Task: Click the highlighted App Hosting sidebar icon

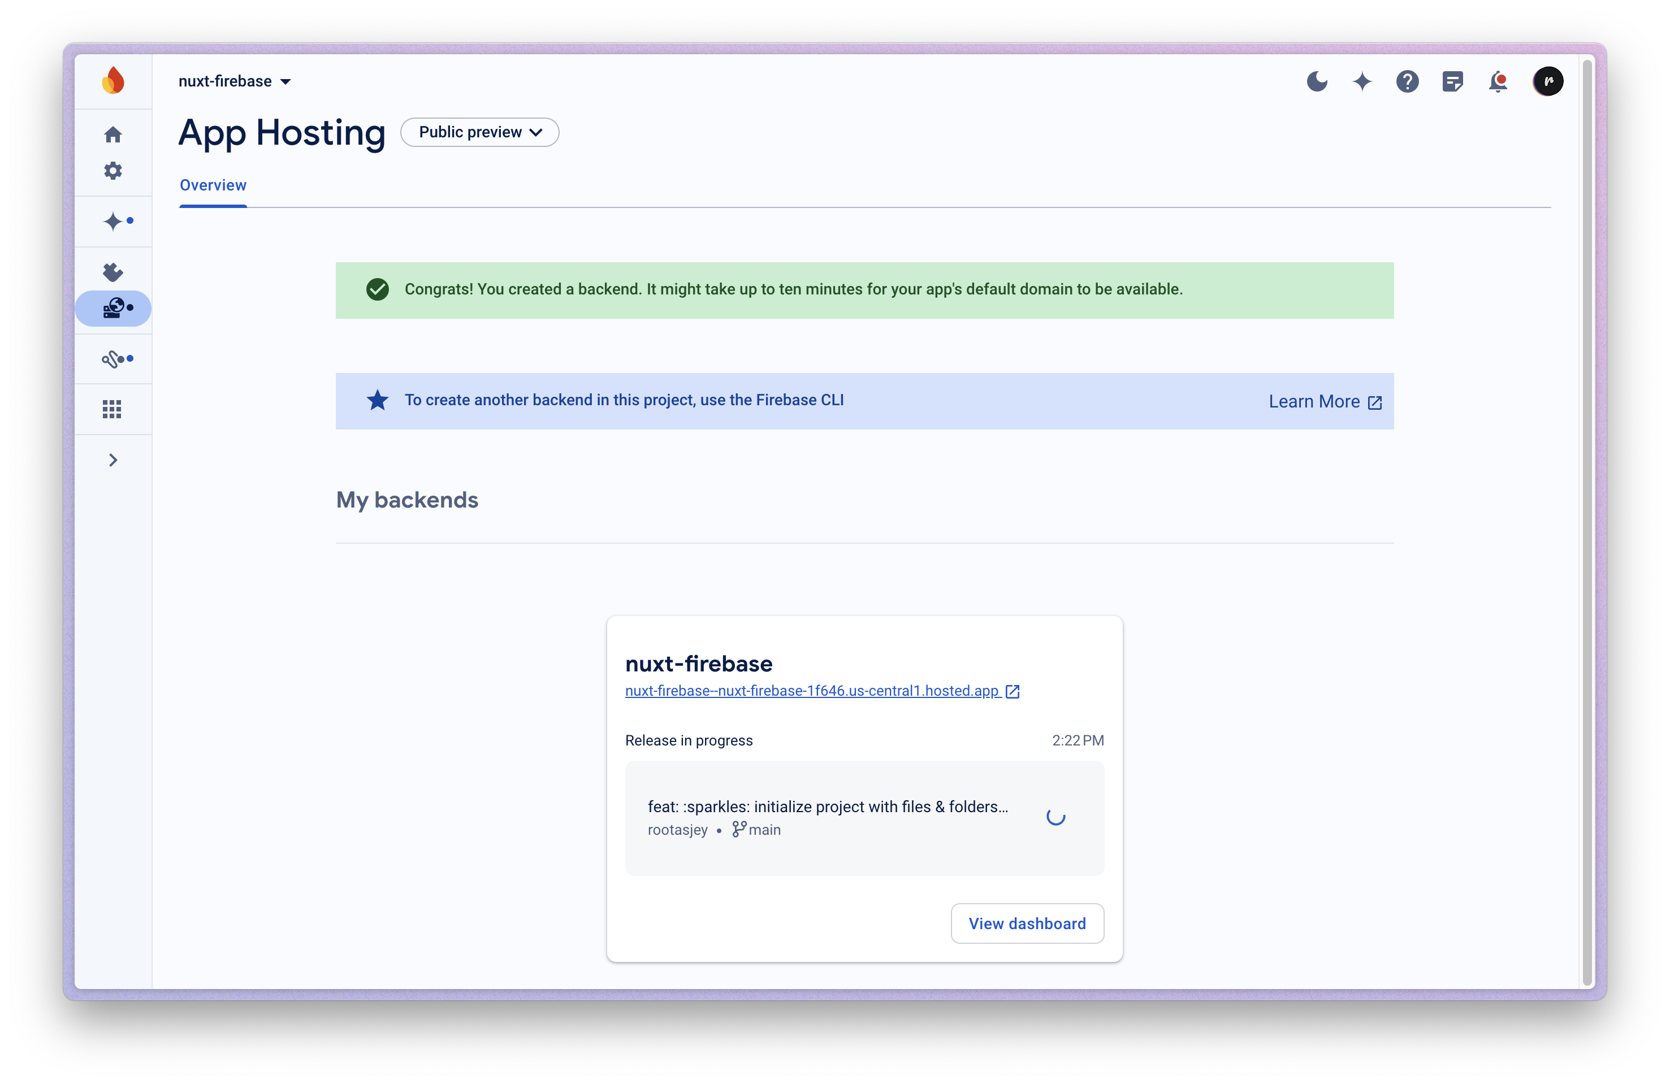Action: pyautogui.click(x=114, y=309)
